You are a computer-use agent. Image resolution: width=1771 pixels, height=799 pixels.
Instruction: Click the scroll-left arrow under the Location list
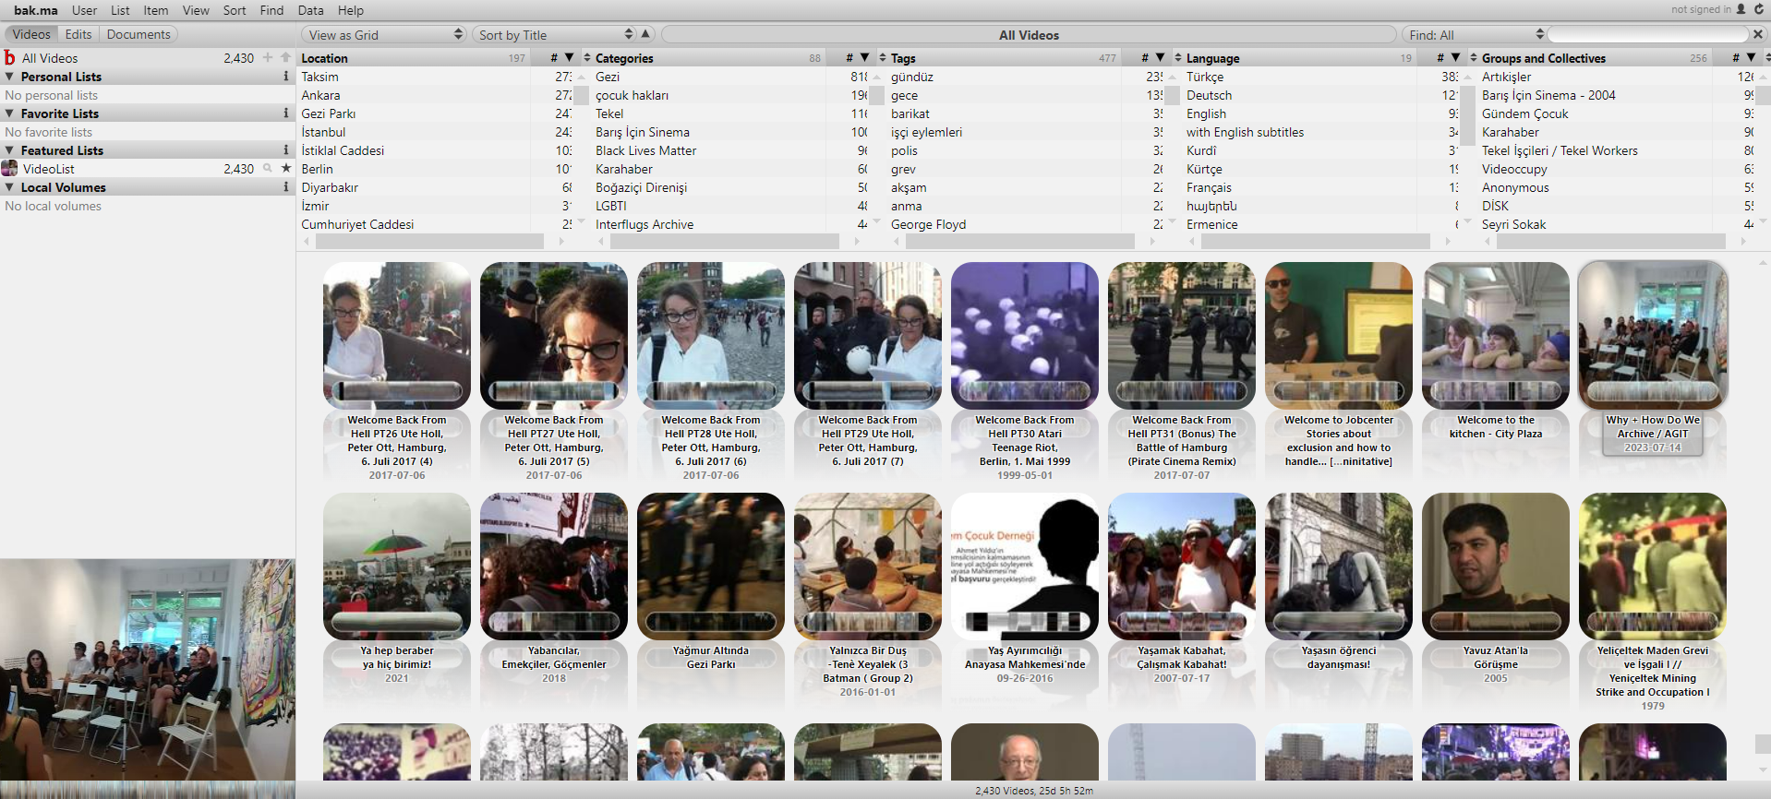(307, 242)
